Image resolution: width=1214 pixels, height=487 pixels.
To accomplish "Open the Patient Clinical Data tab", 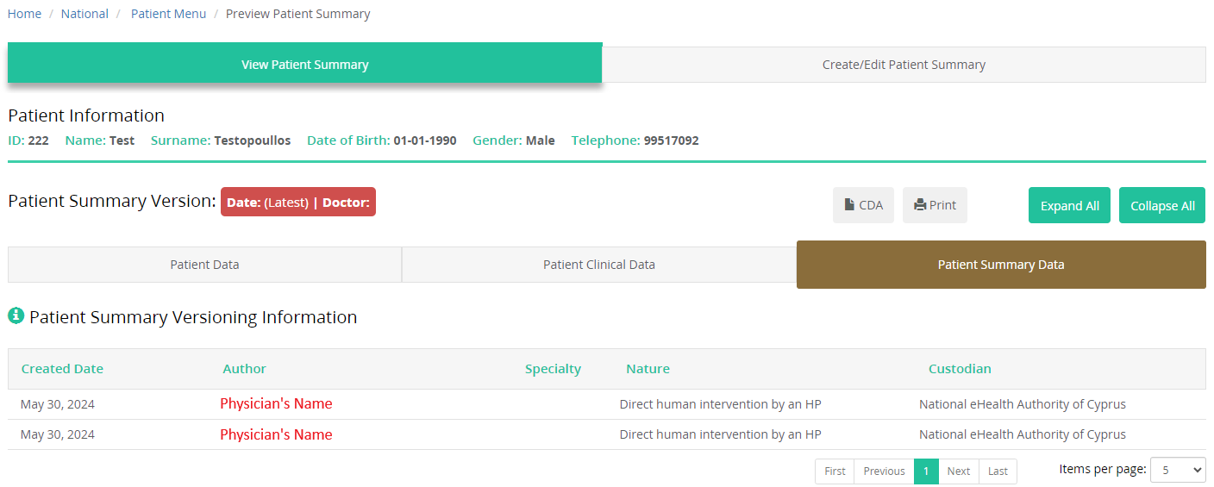I will [x=598, y=265].
